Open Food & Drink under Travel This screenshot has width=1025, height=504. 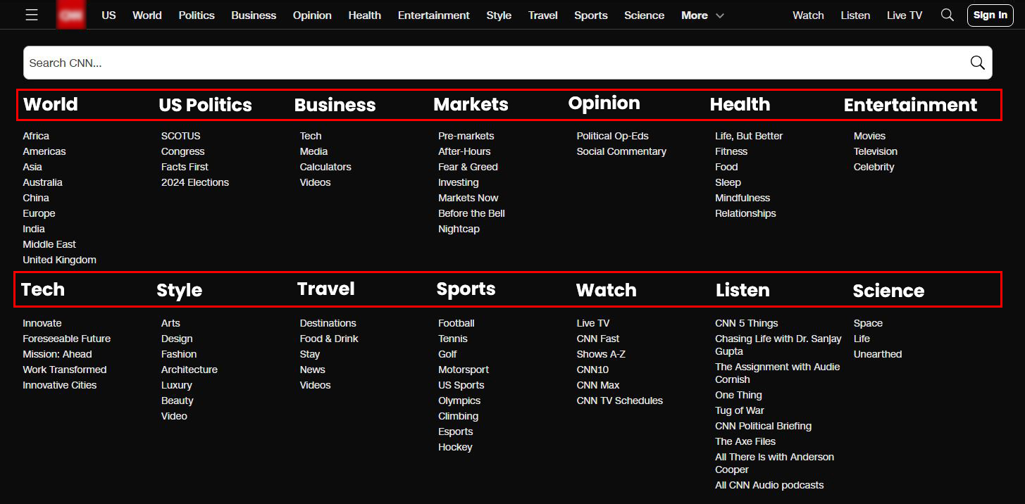pos(329,339)
